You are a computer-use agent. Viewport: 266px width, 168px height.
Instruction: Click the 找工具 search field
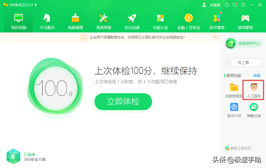(x=243, y=63)
